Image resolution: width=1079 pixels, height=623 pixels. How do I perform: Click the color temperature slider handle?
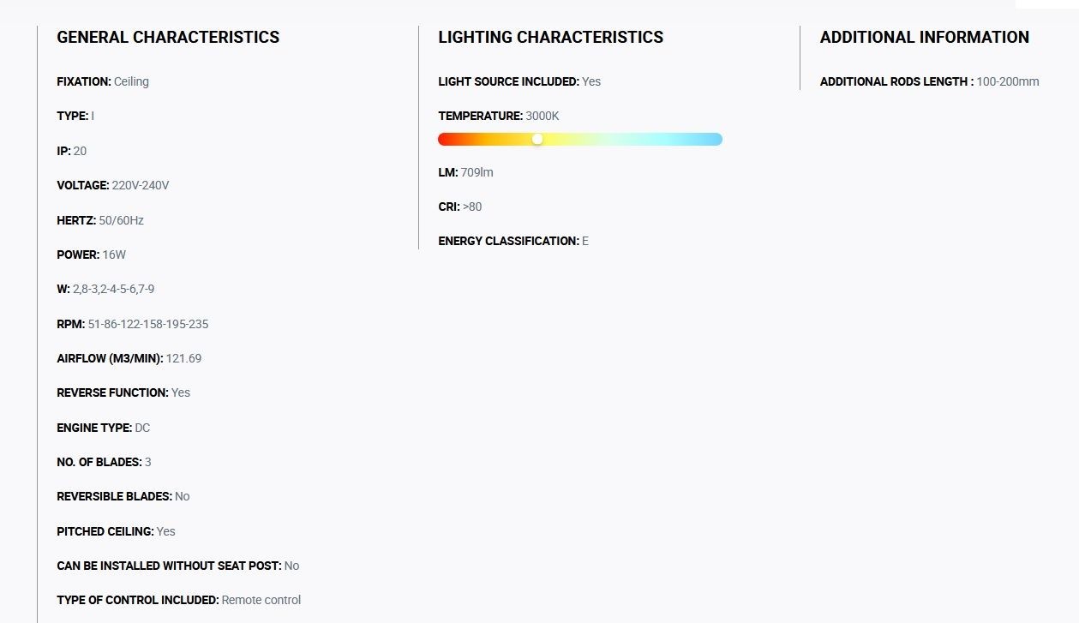tap(537, 139)
